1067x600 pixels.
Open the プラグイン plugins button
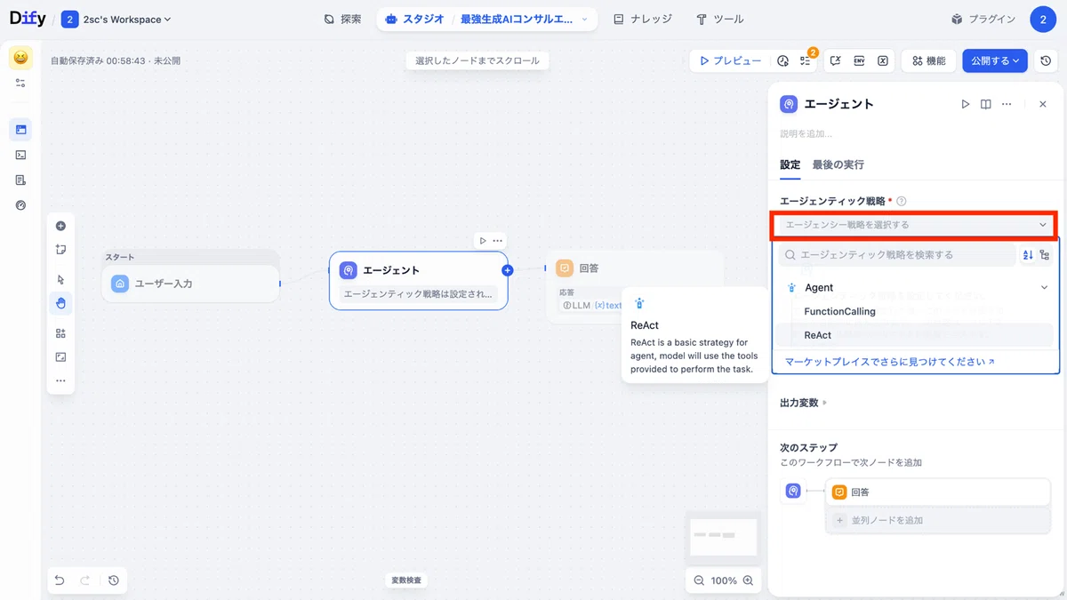pyautogui.click(x=983, y=19)
